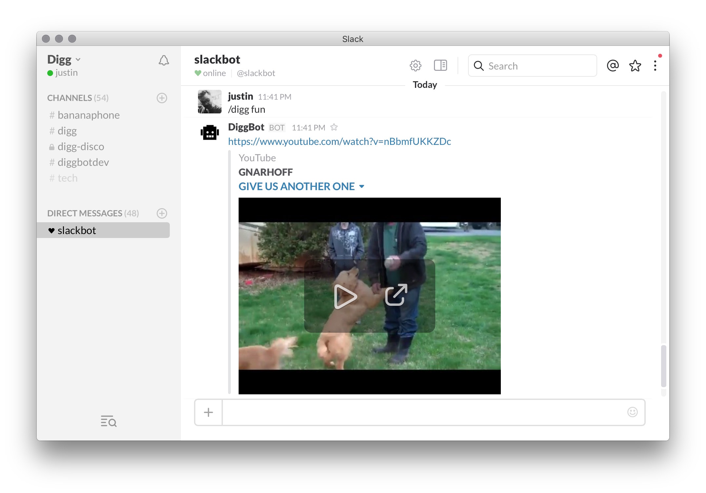Click the channel settings gear icon
The width and height of the screenshot is (706, 493).
[x=415, y=66]
